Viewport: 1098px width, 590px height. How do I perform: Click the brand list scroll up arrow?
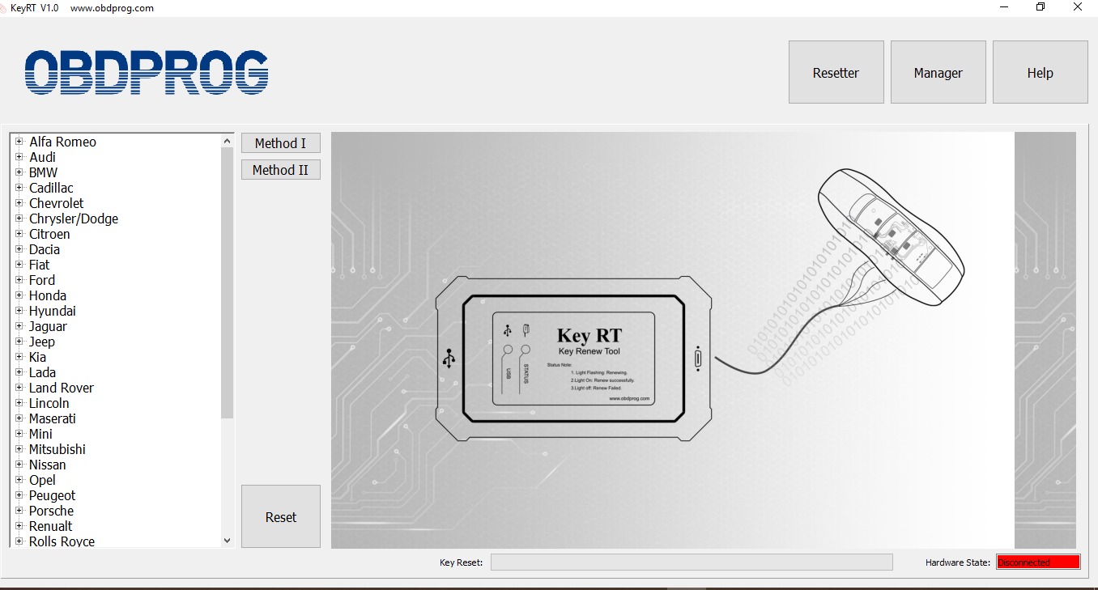tap(227, 141)
